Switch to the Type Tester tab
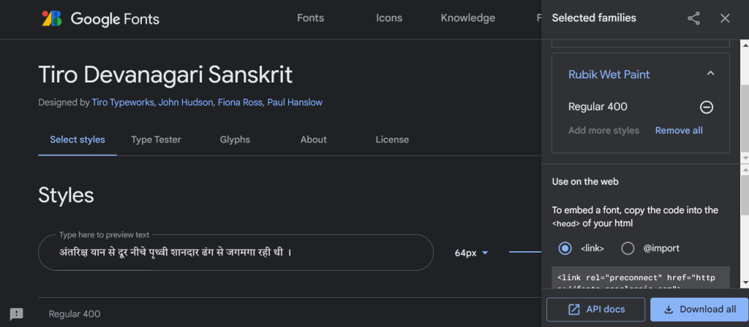Viewport: 749px width, 327px height. point(157,139)
